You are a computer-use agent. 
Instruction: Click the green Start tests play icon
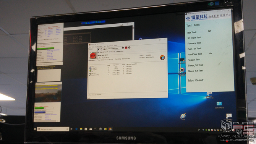coord(123,48)
